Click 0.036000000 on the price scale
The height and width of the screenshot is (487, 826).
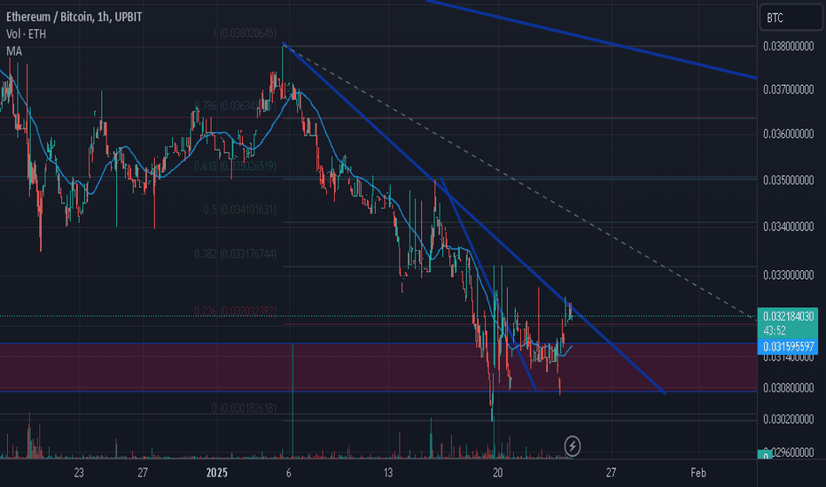pyautogui.click(x=788, y=135)
